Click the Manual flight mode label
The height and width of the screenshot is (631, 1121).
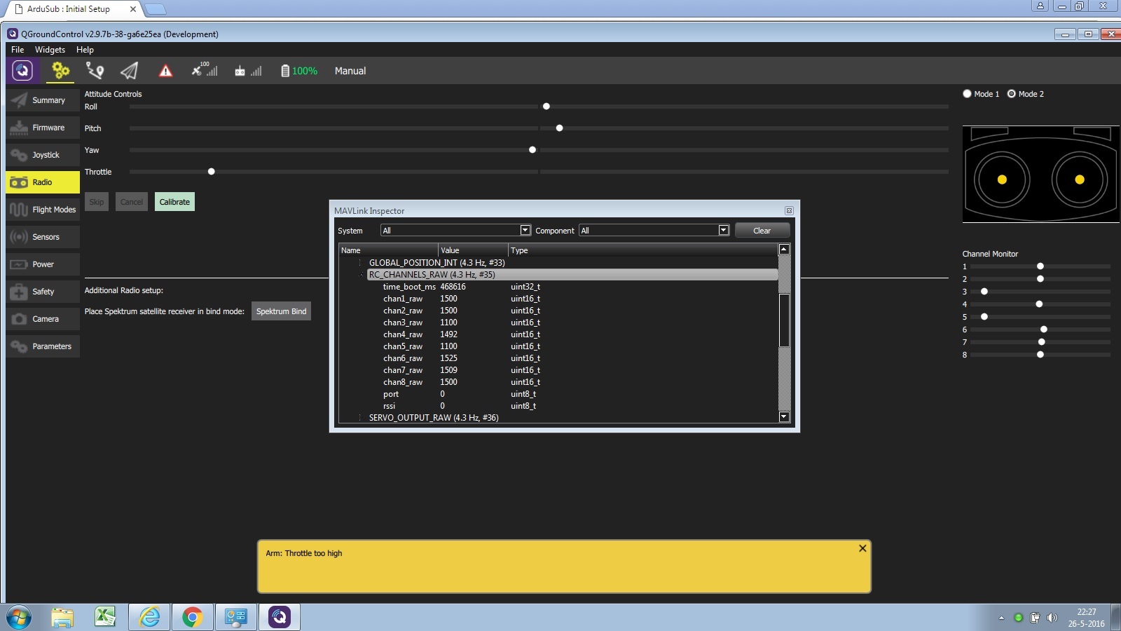(350, 71)
